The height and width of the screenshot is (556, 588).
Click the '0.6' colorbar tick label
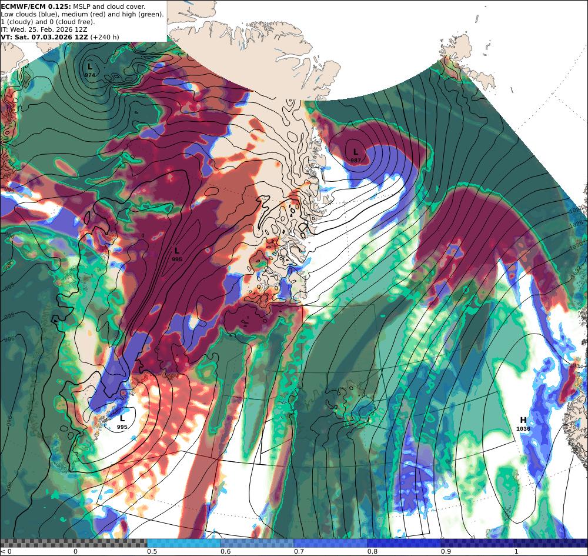click(x=225, y=551)
